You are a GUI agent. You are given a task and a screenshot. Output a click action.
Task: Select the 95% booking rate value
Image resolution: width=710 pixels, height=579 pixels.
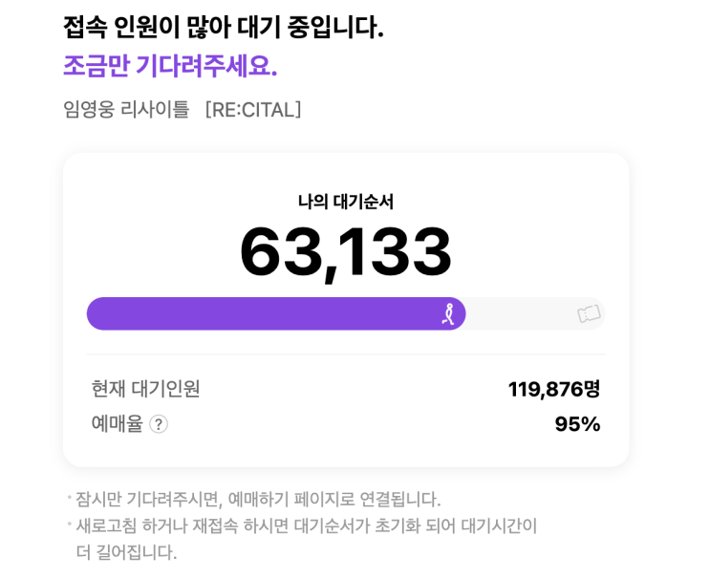(577, 423)
